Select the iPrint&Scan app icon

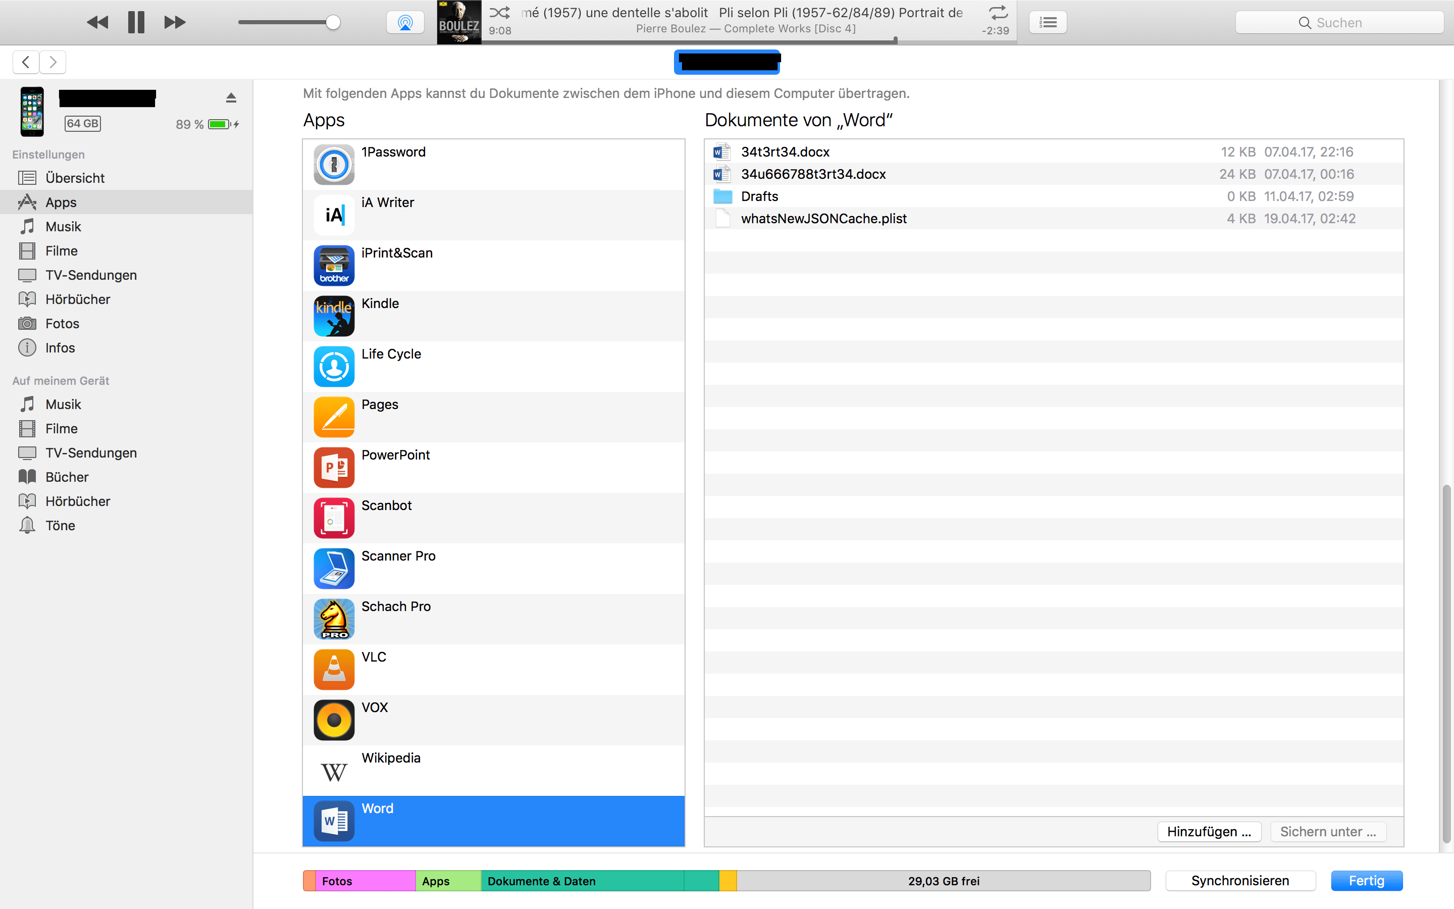click(334, 266)
